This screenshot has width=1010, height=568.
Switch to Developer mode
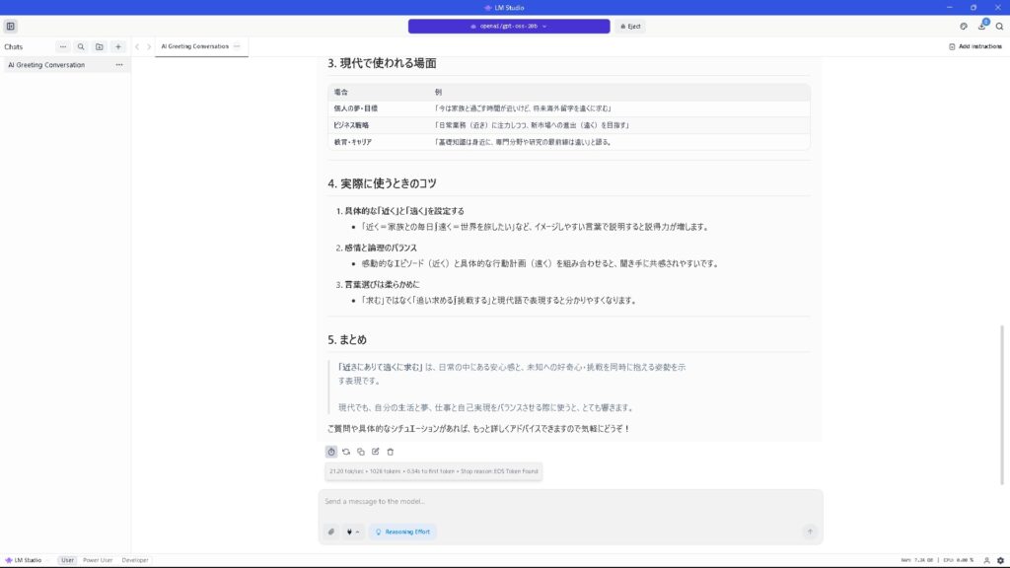pos(135,560)
